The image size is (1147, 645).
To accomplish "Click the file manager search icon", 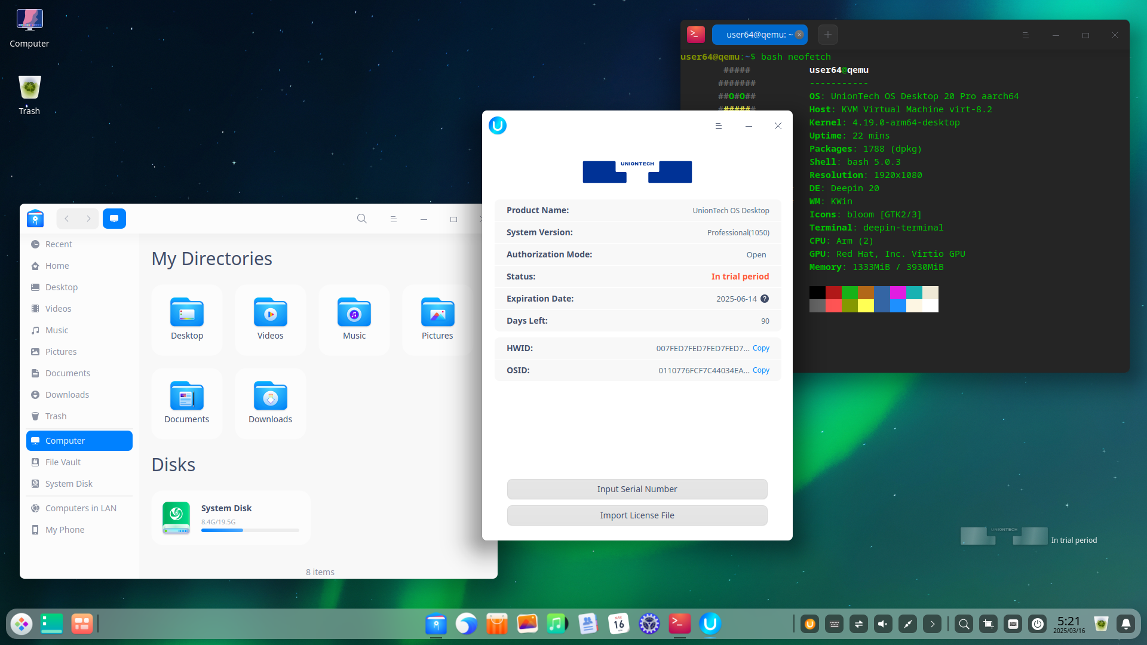I will point(361,219).
